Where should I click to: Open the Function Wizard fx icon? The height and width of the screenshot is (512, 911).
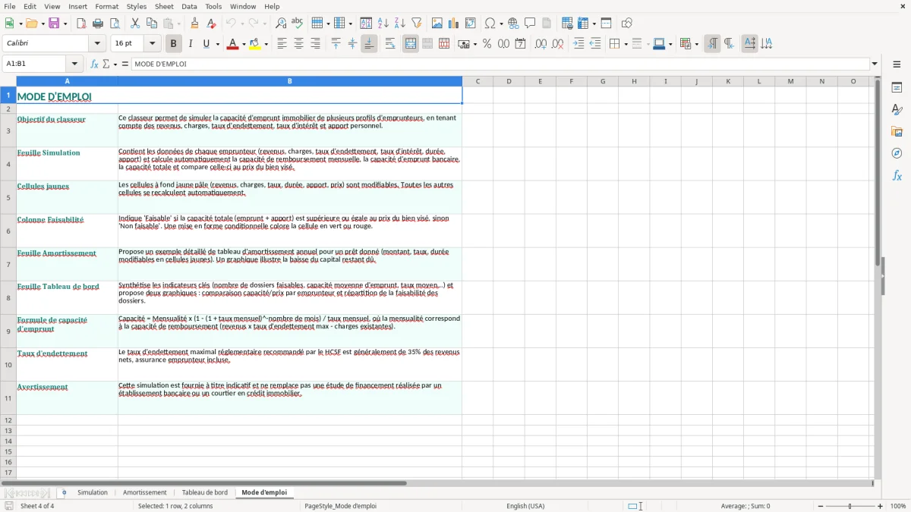(x=95, y=64)
